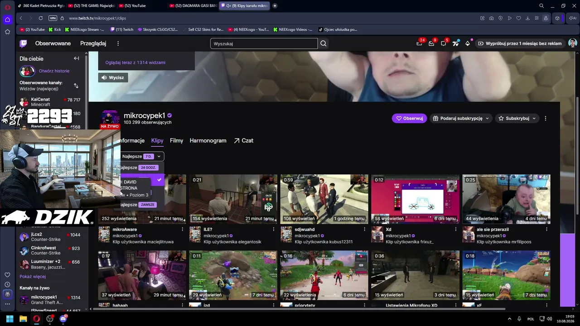
Task: Select the Klipy tab
Action: tap(157, 140)
